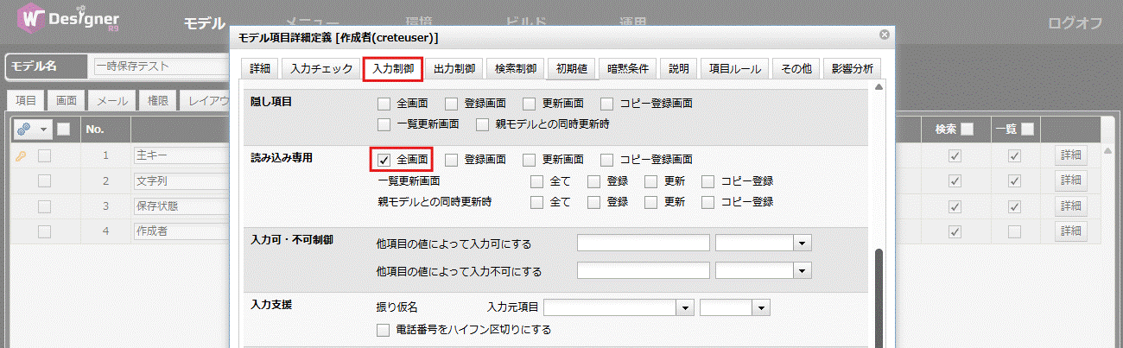Screen dimensions: 1123x348
Task: Click ログオフ in the top bar
Action: tap(1075, 22)
